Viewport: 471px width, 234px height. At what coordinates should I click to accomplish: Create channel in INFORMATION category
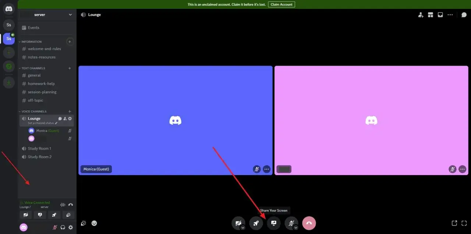coord(70,42)
